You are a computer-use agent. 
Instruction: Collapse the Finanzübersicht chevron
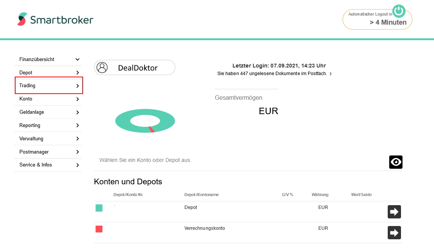click(77, 59)
